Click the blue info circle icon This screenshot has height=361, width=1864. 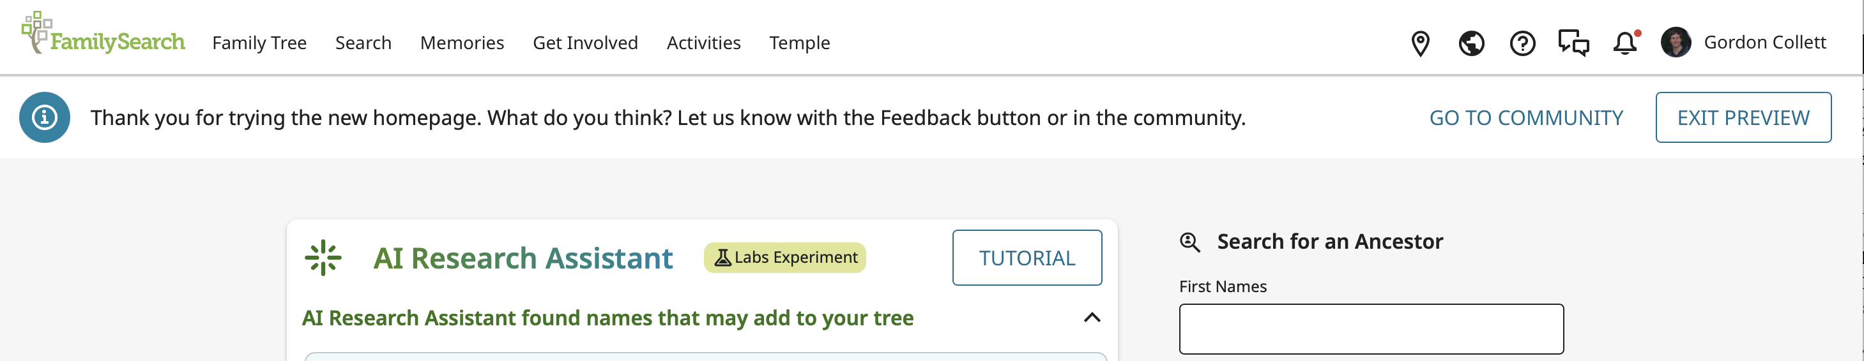click(x=45, y=117)
